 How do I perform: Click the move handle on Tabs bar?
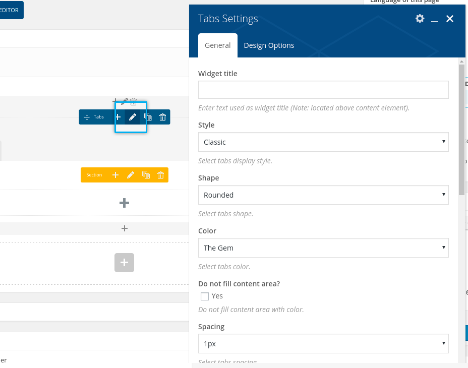pos(87,117)
